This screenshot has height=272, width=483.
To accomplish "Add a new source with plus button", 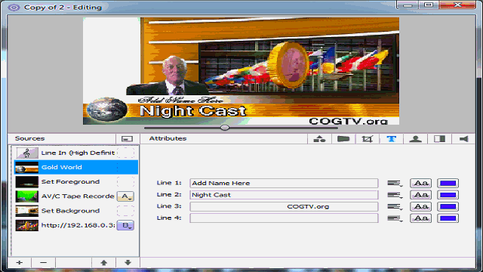I will click(x=20, y=262).
